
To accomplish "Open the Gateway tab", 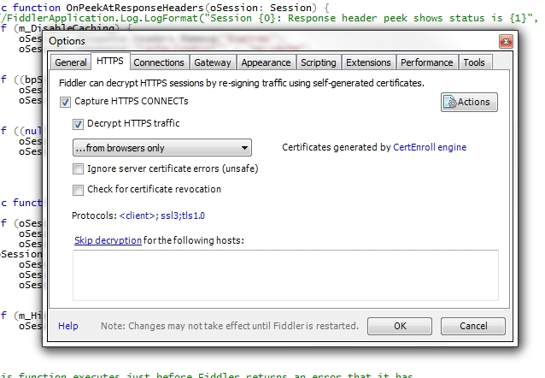I will 213,62.
